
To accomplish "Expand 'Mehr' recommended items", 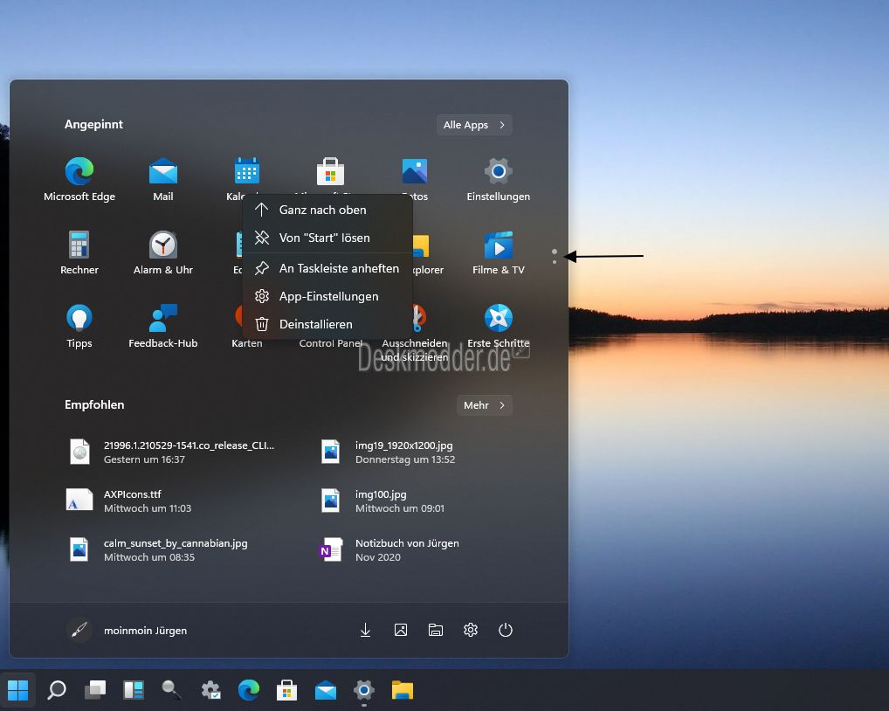I will point(484,405).
